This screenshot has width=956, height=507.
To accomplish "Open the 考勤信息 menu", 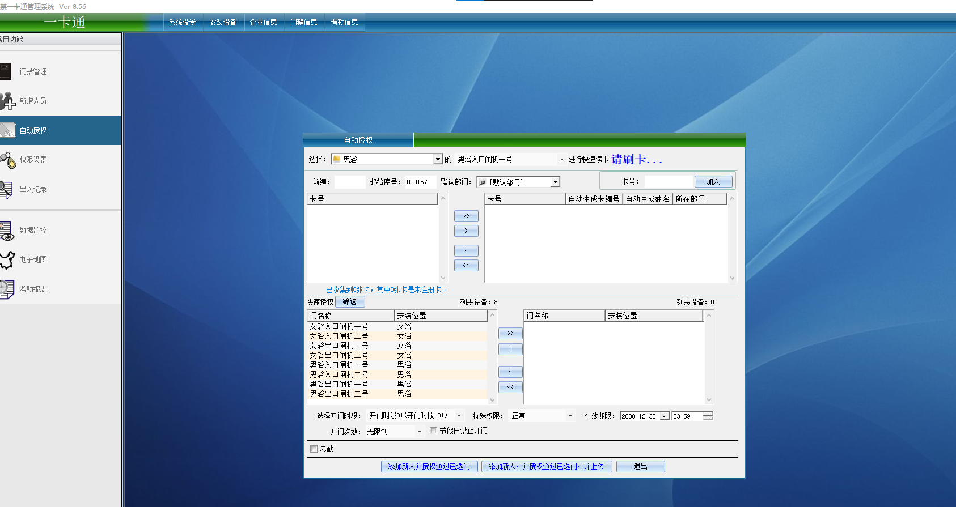I will [344, 22].
